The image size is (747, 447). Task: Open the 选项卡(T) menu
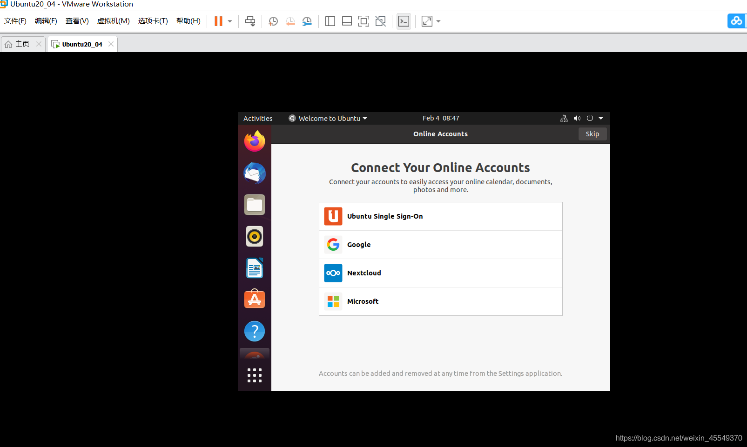(x=153, y=21)
